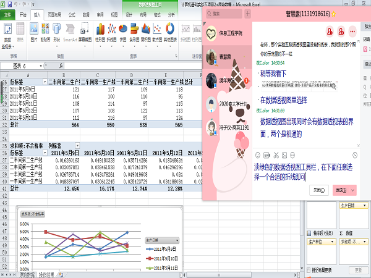The image size is (371, 278).
Task: Toggle the 推迟布局更新 checkbox
Action: coord(310,270)
